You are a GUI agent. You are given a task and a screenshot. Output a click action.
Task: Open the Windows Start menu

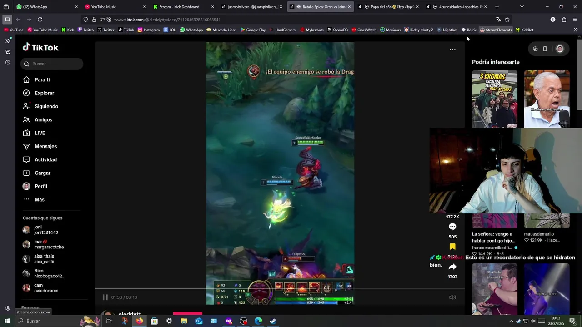[x=7, y=321]
